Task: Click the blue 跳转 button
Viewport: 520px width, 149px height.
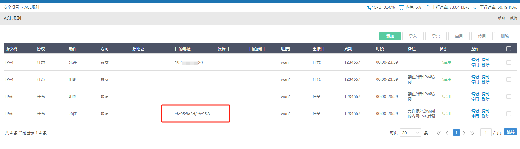Action: [510, 132]
